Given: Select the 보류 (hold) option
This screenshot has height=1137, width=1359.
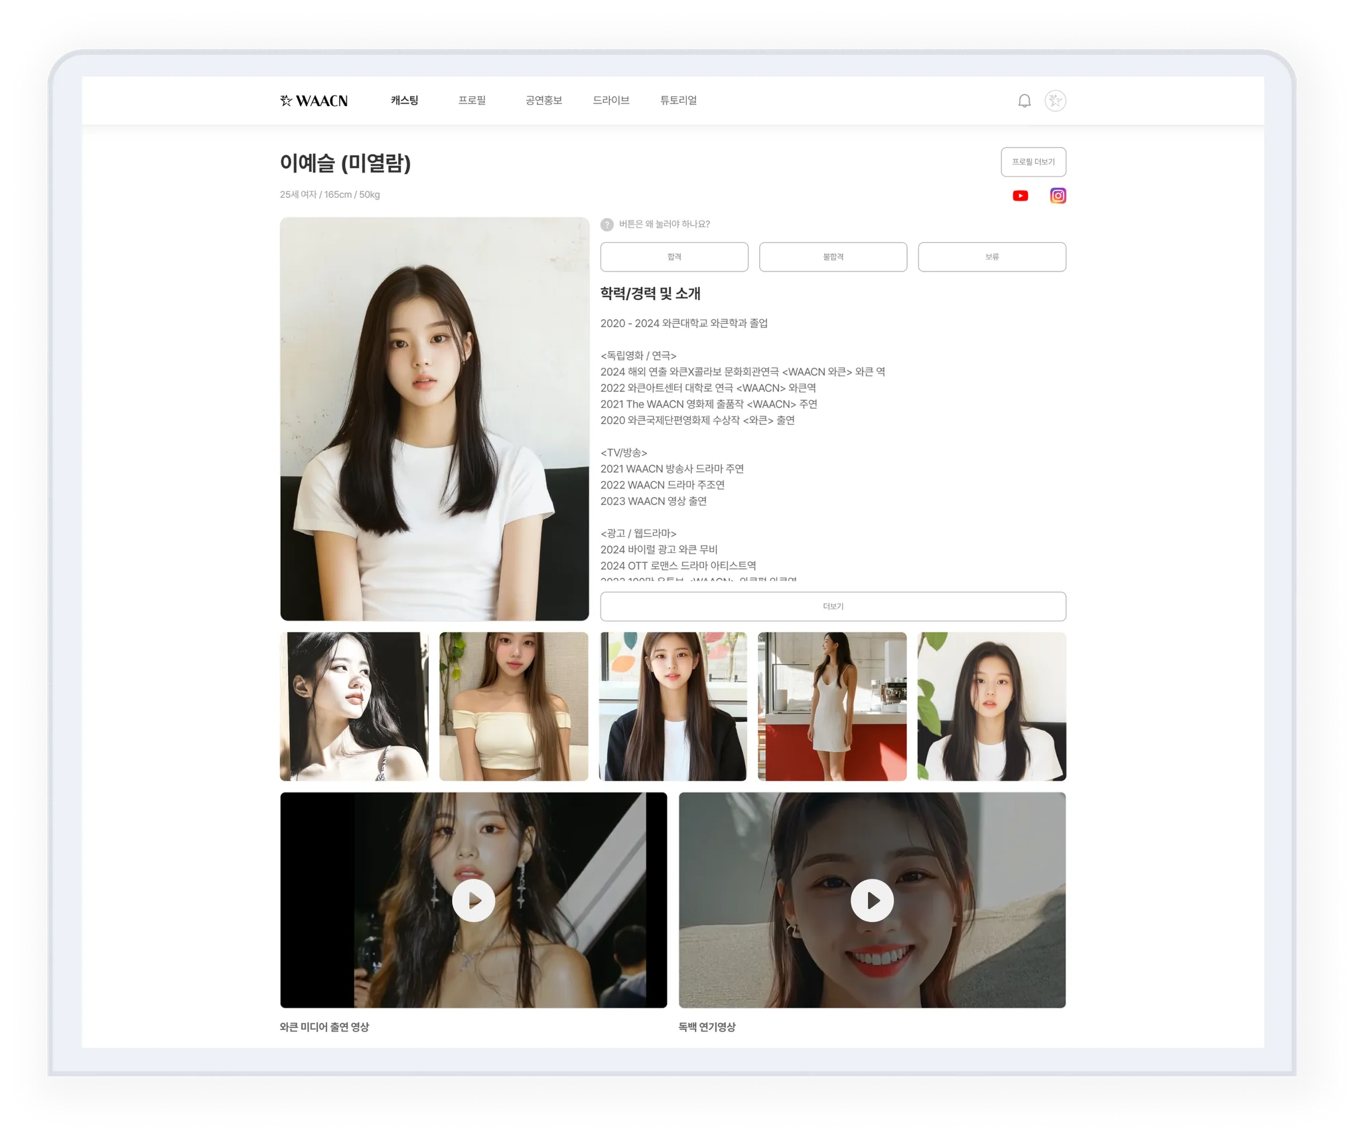Looking at the screenshot, I should coord(991,257).
